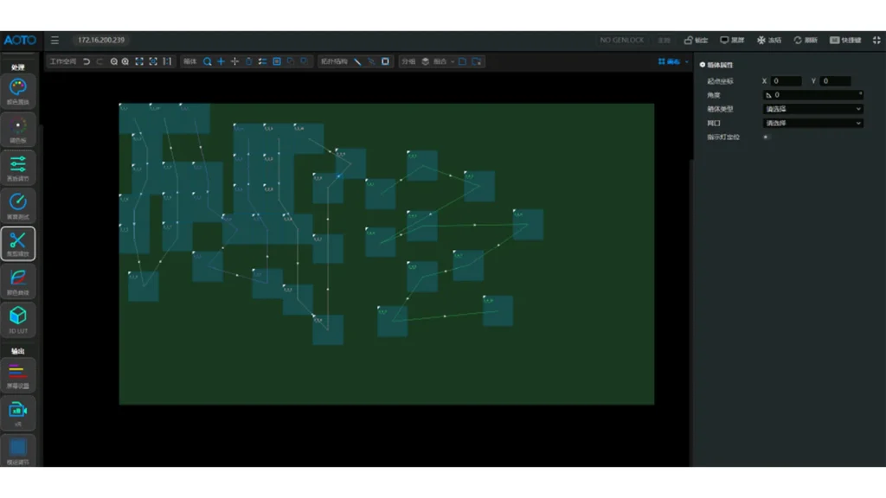Viewport: 886px width, 498px height.
Task: Click the refresh button in top bar
Action: [805, 40]
